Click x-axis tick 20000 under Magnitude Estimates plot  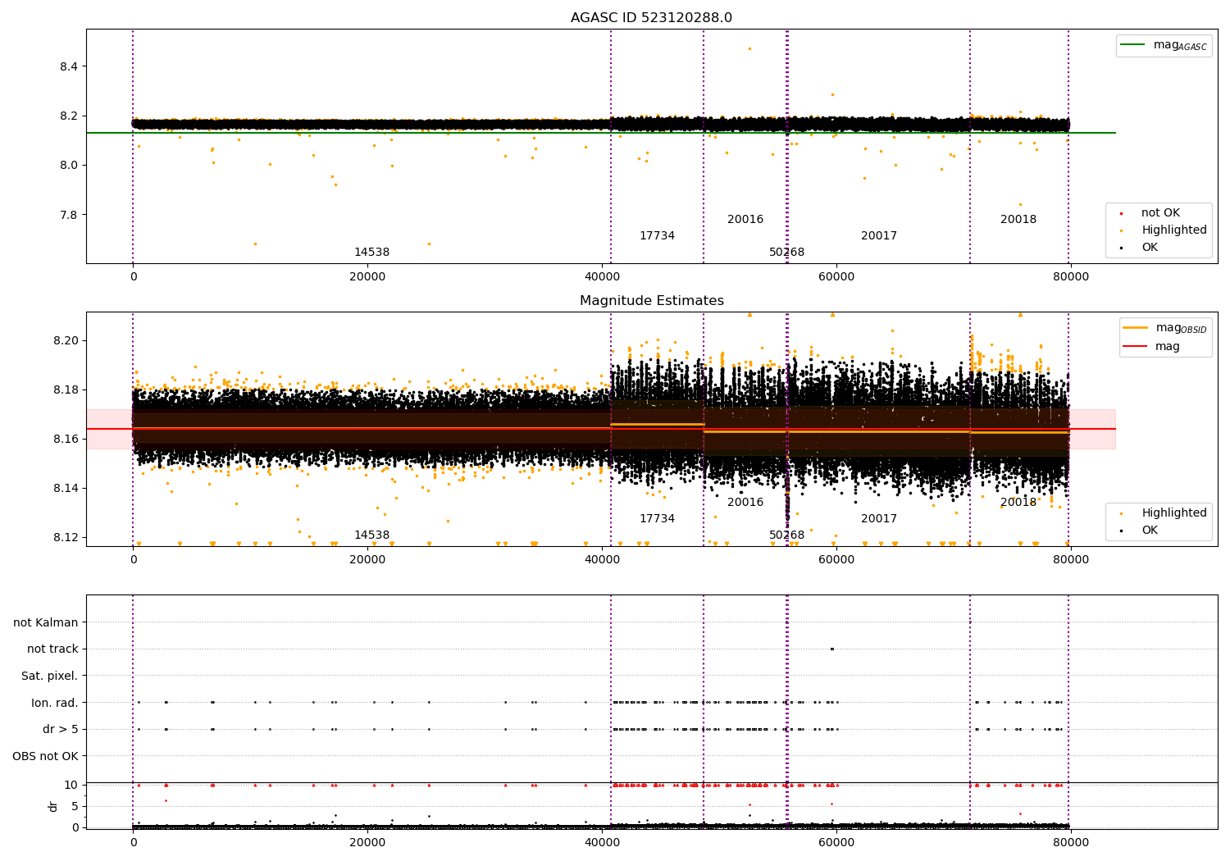(367, 560)
